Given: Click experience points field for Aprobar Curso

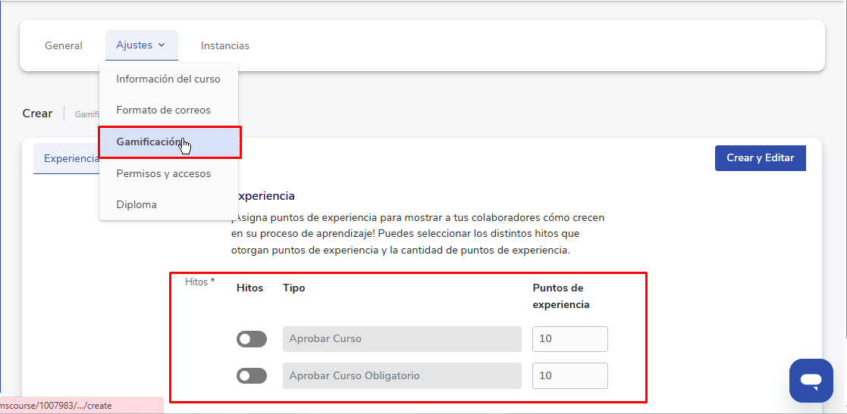Looking at the screenshot, I should click(x=569, y=339).
